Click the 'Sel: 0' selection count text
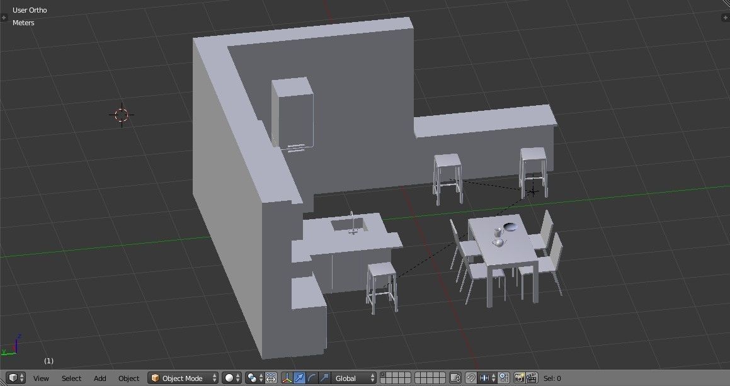 click(552, 378)
